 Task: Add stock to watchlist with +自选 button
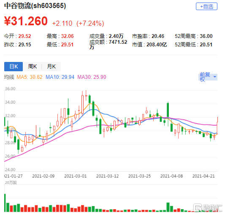pos(206,6)
